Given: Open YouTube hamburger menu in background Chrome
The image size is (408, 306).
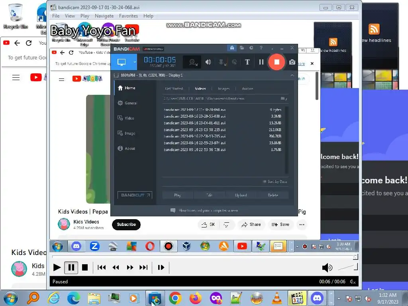Looking at the screenshot, I should click(16, 77).
